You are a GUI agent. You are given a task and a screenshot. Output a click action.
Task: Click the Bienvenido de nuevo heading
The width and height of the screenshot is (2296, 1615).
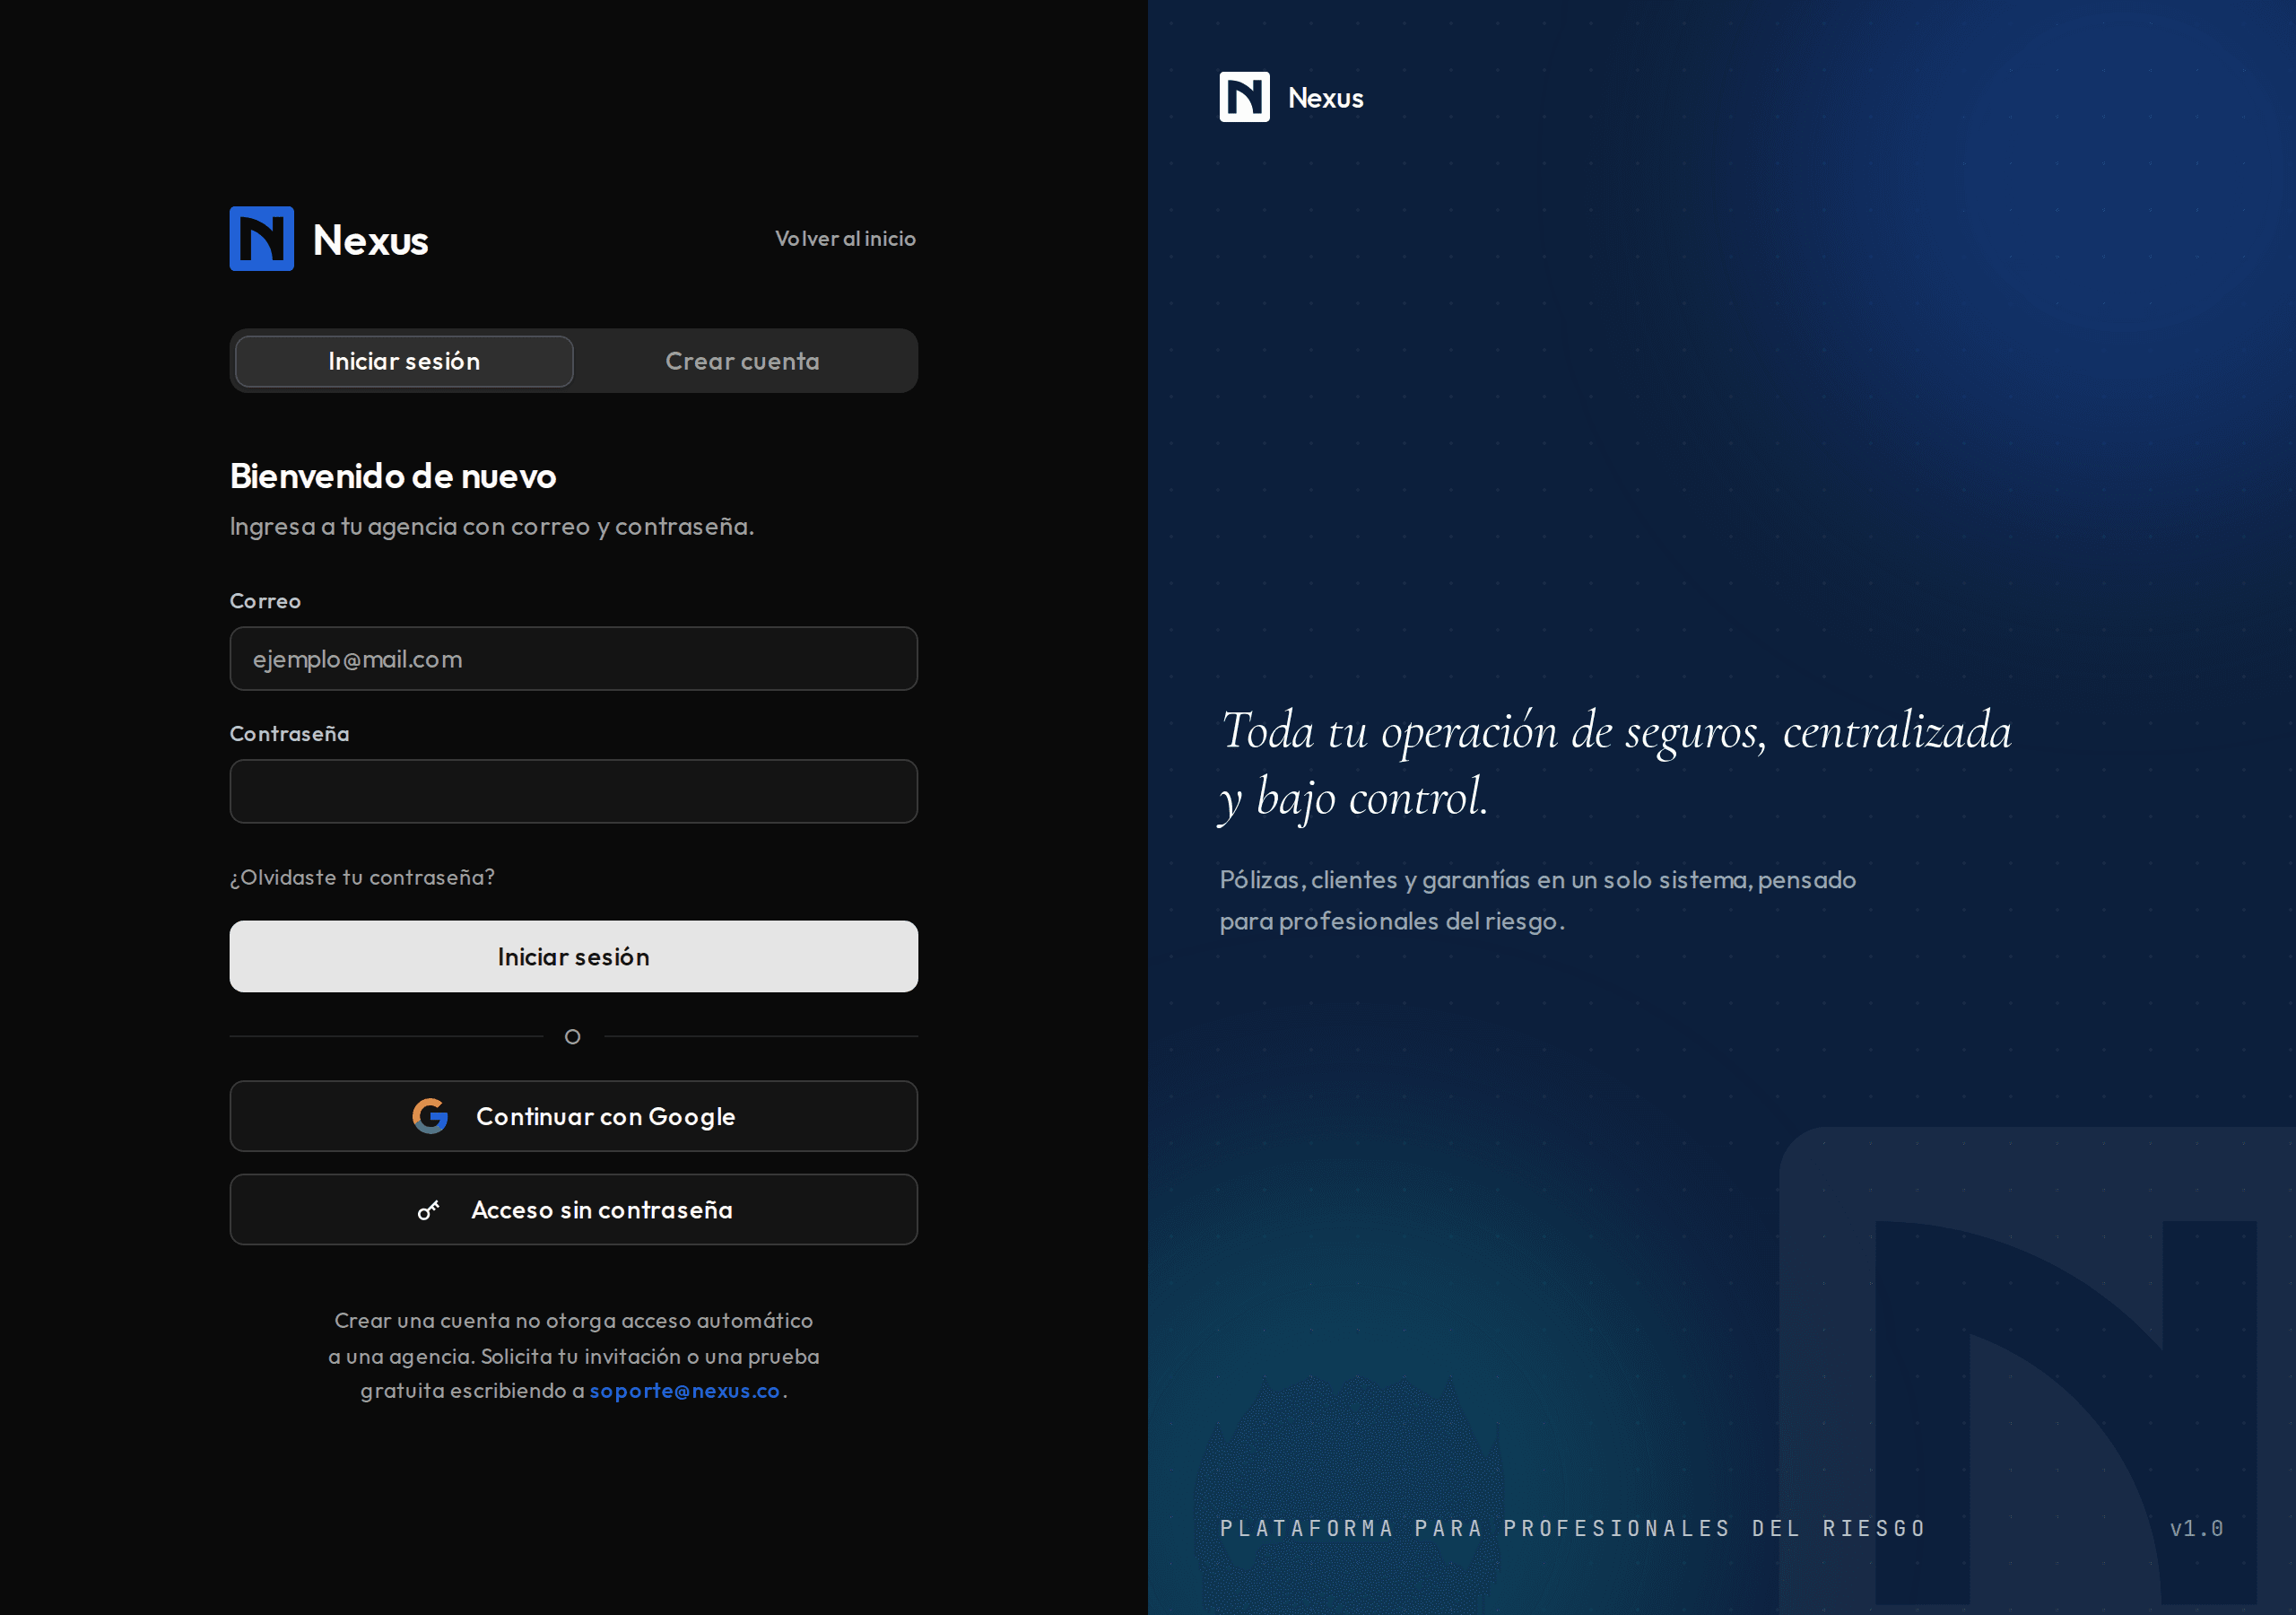pos(393,476)
